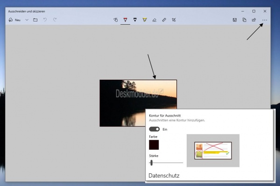Start the image crop tool

pyautogui.click(x=174, y=20)
